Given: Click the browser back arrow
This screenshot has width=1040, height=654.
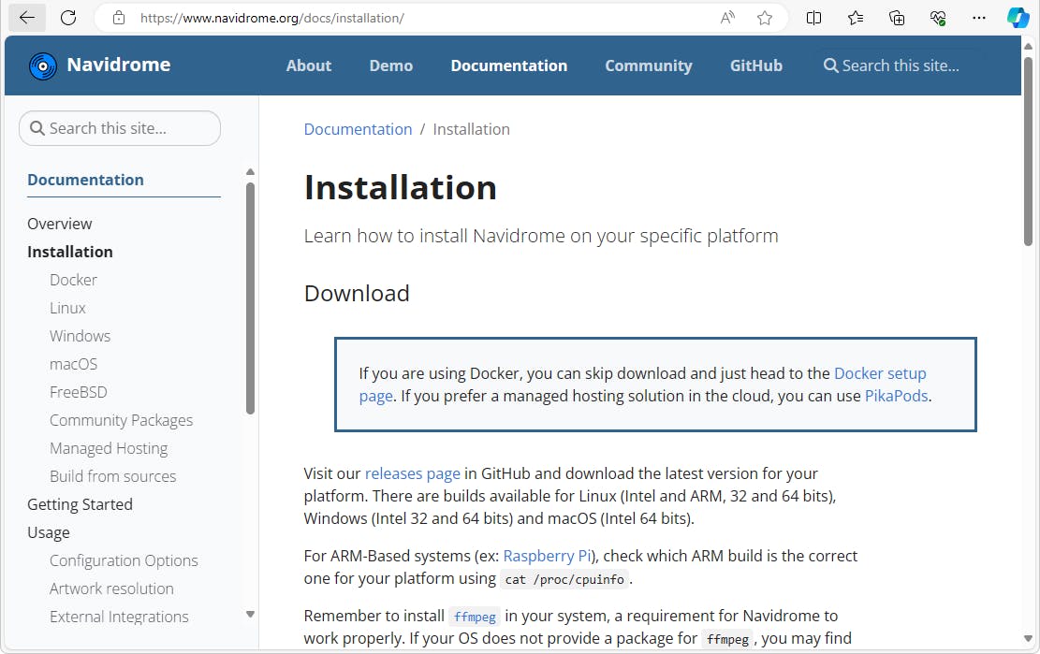Looking at the screenshot, I should pos(27,18).
